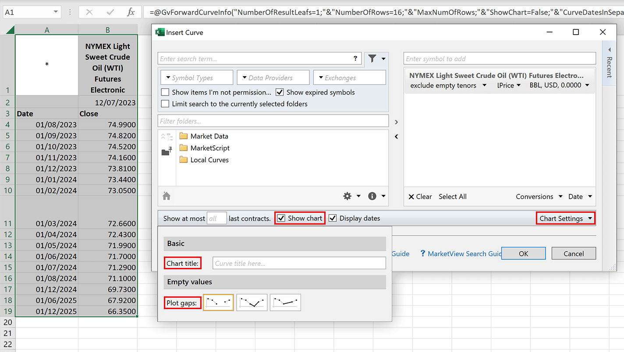This screenshot has height=352, width=624.
Task: Click the tree view toggle icon
Action: click(167, 137)
